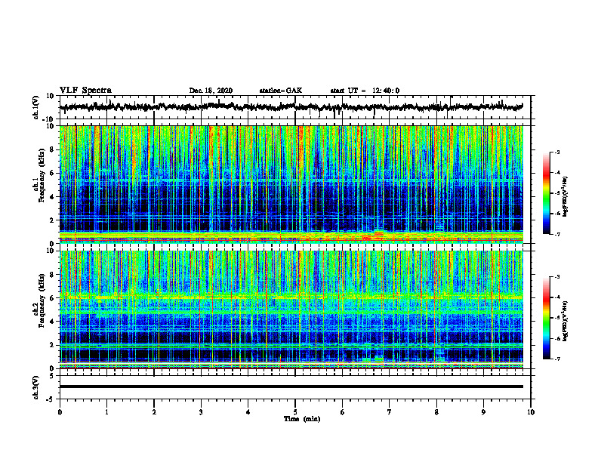Click the 2 kHz tick label on ch.2 spectrogram
598x462 pixels.
click(x=52, y=345)
